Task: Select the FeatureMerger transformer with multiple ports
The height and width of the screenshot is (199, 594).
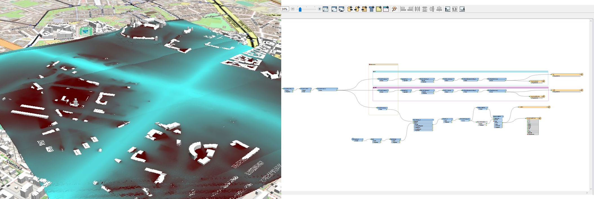Action: 423,120
